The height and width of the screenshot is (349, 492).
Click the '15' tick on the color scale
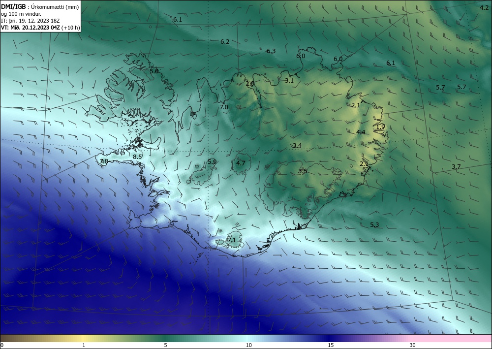[331, 345]
